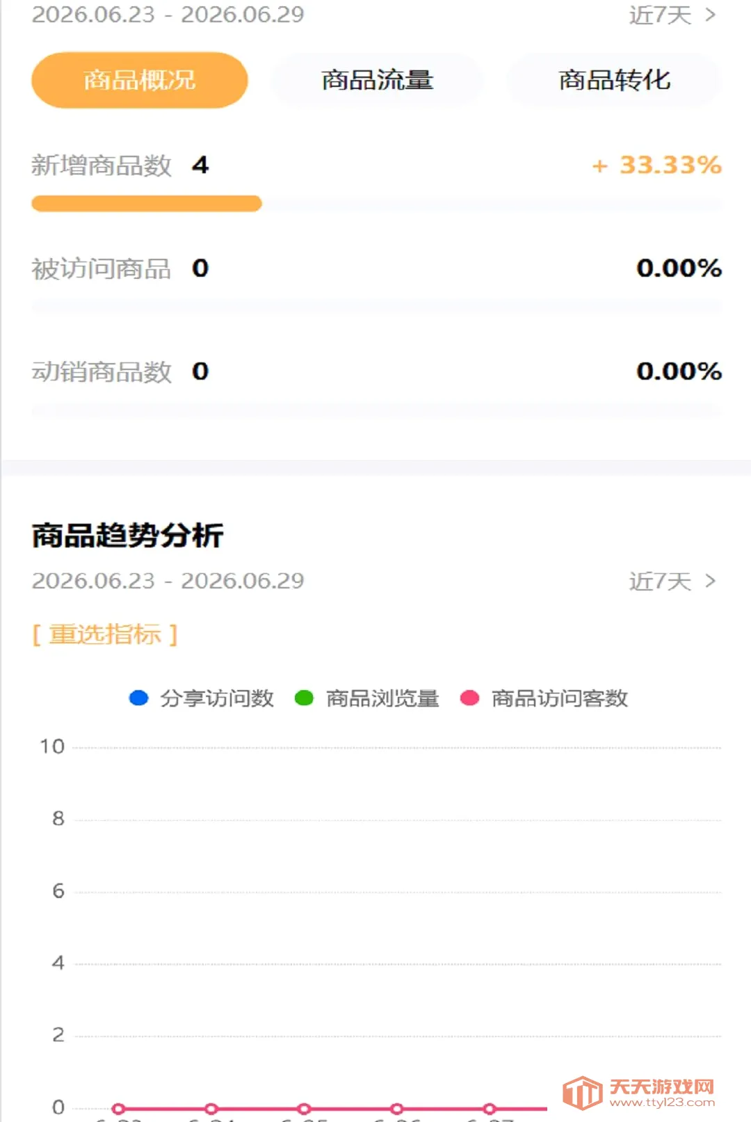Click the top chevron arrow beside 近7天
The height and width of the screenshot is (1122, 751).
click(x=710, y=15)
